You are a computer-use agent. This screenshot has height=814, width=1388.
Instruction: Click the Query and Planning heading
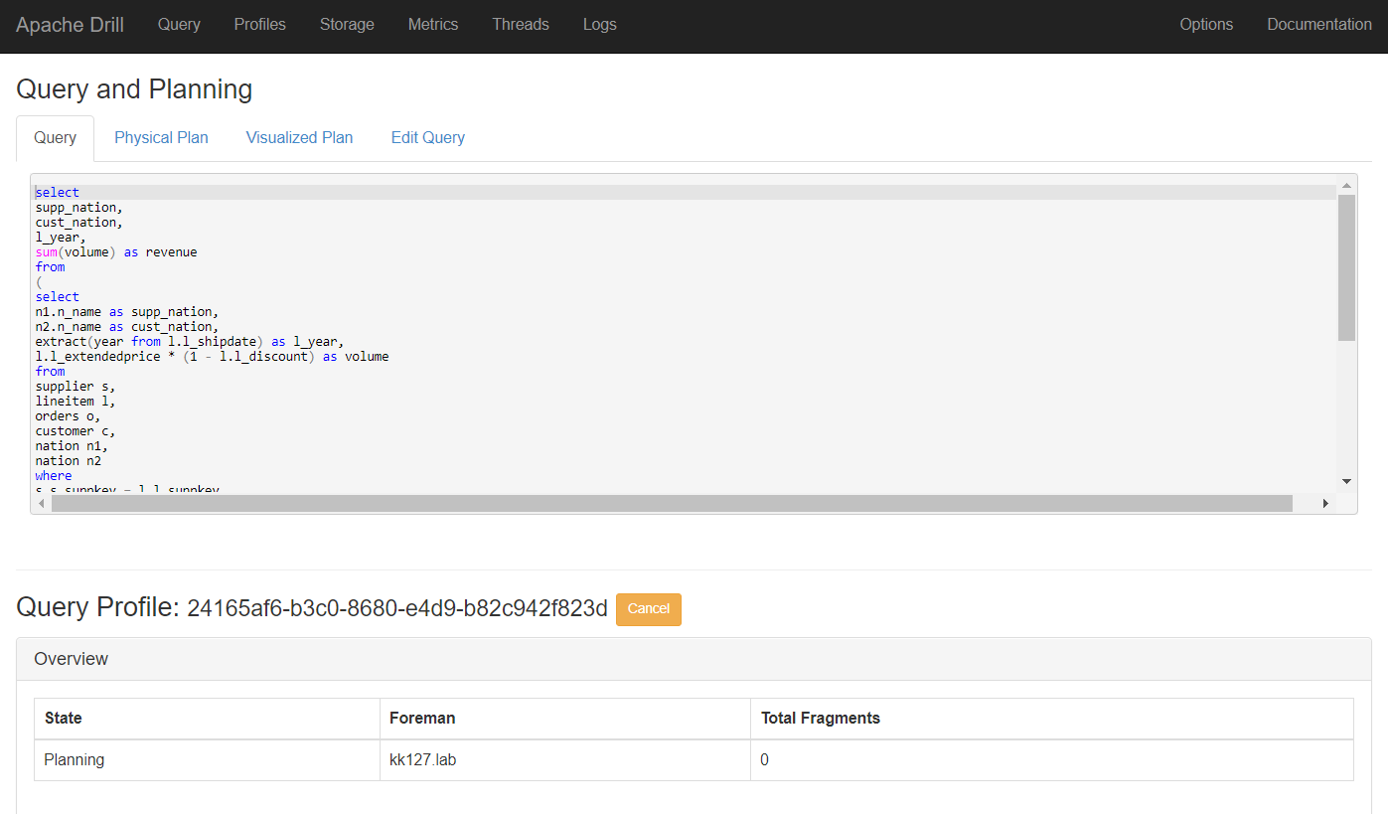[134, 89]
